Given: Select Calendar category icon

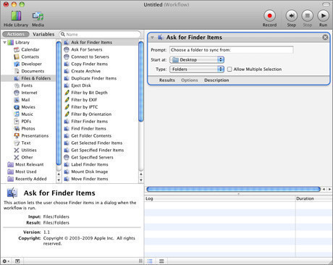Looking at the screenshot, I should [x=17, y=49].
